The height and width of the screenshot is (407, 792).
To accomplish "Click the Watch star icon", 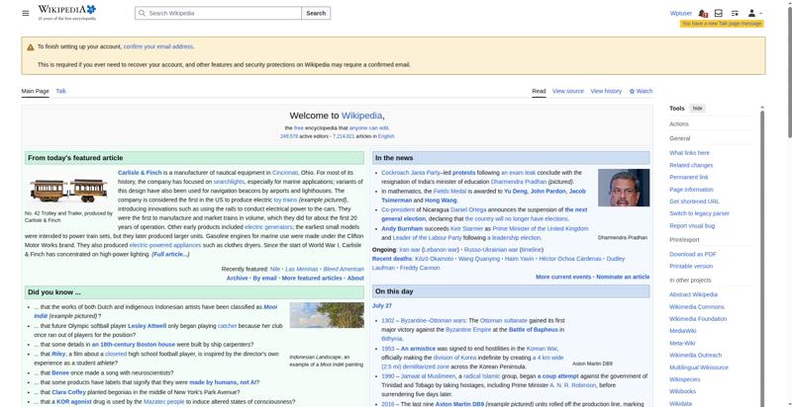I will [x=632, y=91].
